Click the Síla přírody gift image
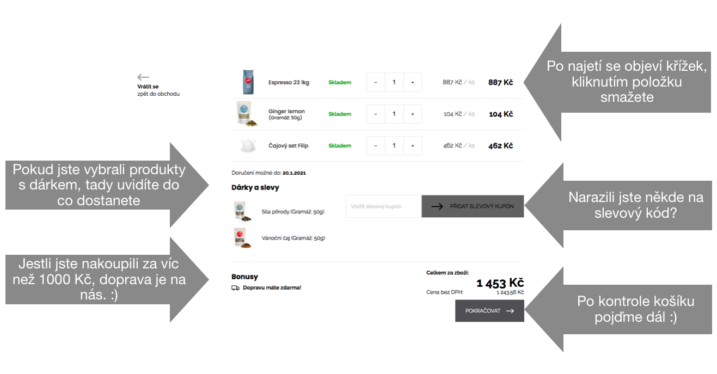Image resolution: width=717 pixels, height=374 pixels. 242,211
